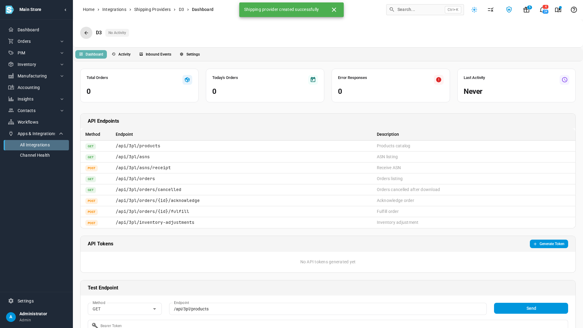
Task: Open Settings at the bottom of the sidebar
Action: pyautogui.click(x=36, y=301)
